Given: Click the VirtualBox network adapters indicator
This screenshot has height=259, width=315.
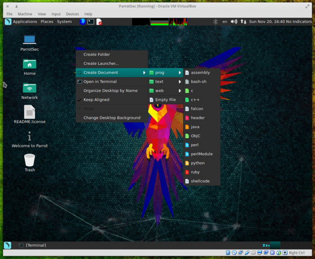Looking at the screenshot, I should point(240,253).
